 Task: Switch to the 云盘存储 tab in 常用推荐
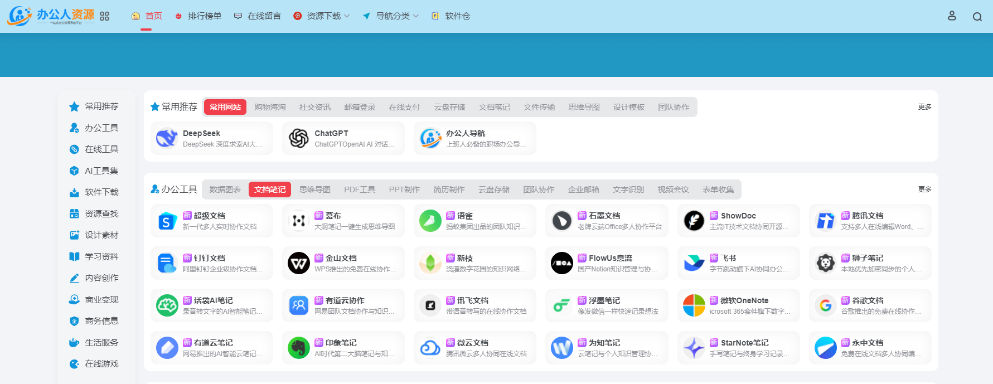(x=449, y=107)
